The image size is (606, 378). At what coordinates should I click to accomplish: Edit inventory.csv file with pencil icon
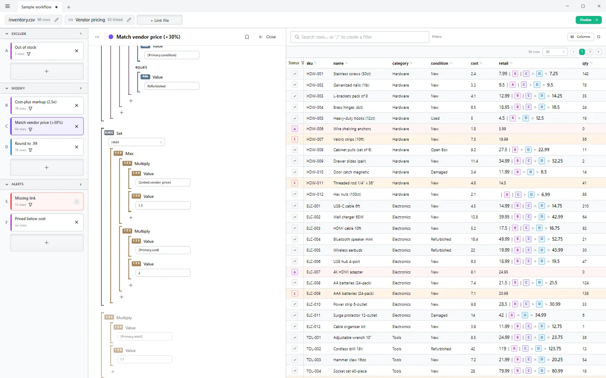coord(56,20)
